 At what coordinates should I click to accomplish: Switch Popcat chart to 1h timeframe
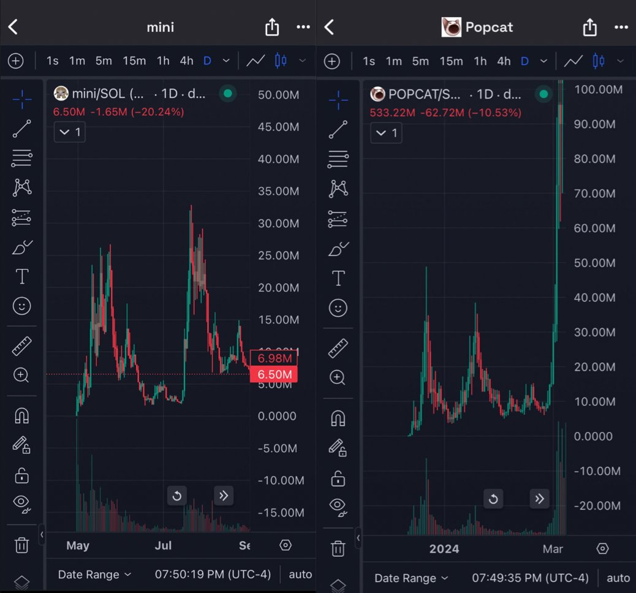point(480,61)
